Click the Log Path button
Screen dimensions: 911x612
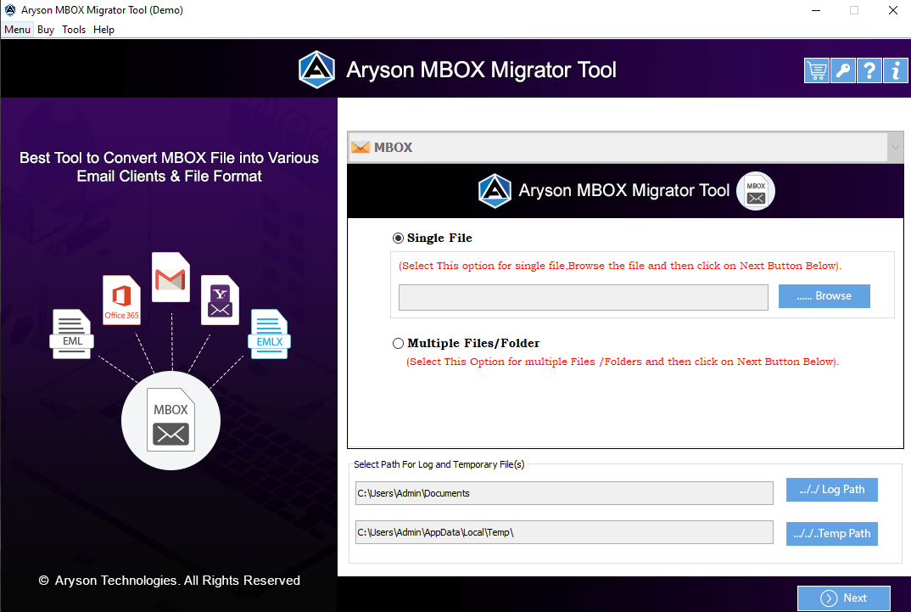(x=831, y=490)
